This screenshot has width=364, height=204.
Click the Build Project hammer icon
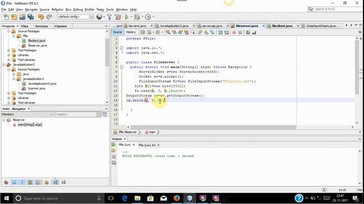tap(109, 17)
